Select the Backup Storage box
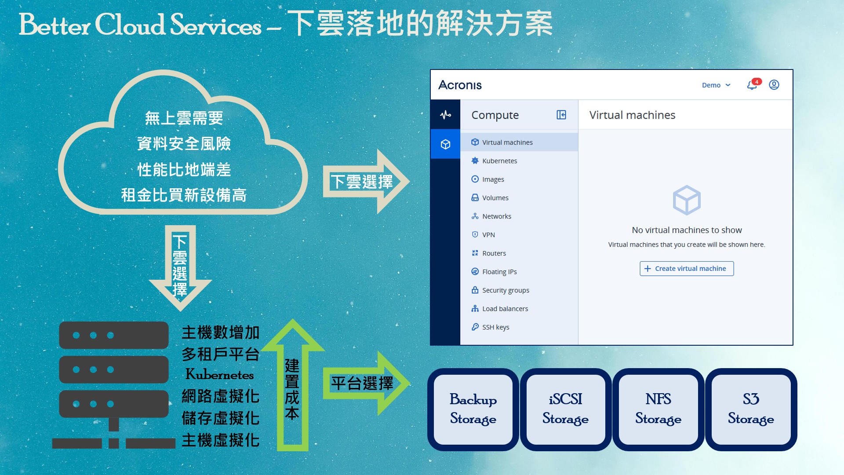Viewport: 844px width, 475px height. click(473, 409)
